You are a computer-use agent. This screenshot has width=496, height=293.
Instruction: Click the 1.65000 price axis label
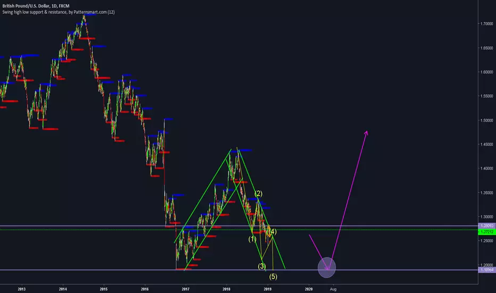click(x=486, y=48)
